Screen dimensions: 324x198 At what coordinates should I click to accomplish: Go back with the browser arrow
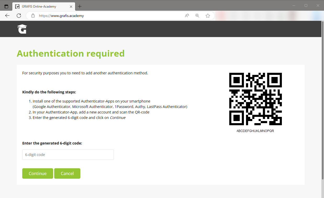point(7,16)
